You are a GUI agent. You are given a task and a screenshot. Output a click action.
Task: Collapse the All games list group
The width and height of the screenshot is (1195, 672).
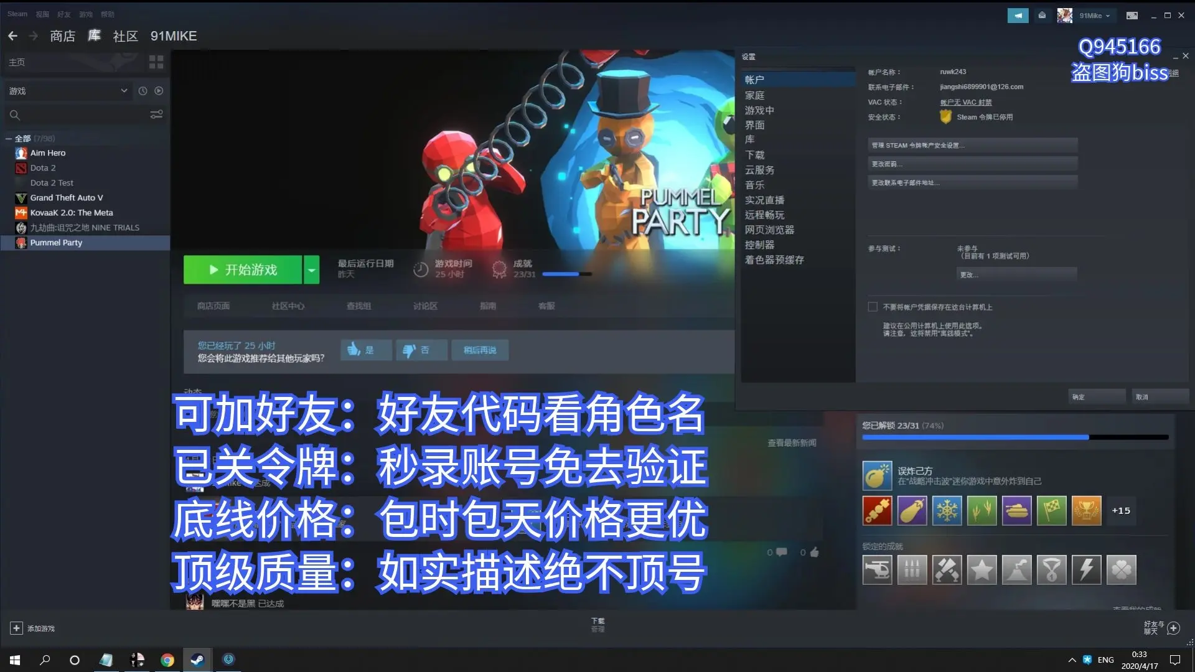click(9, 138)
